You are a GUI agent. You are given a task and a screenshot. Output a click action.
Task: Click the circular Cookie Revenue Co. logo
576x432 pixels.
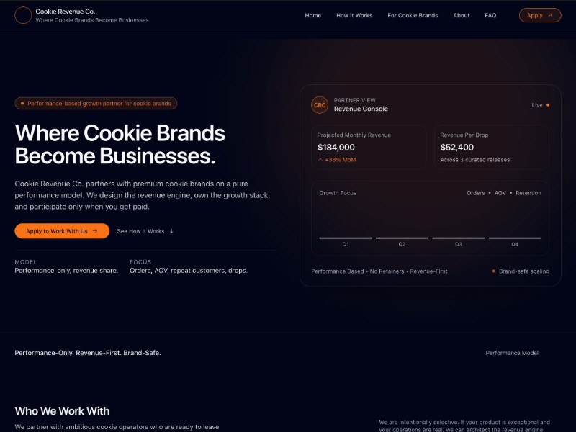[x=23, y=15]
